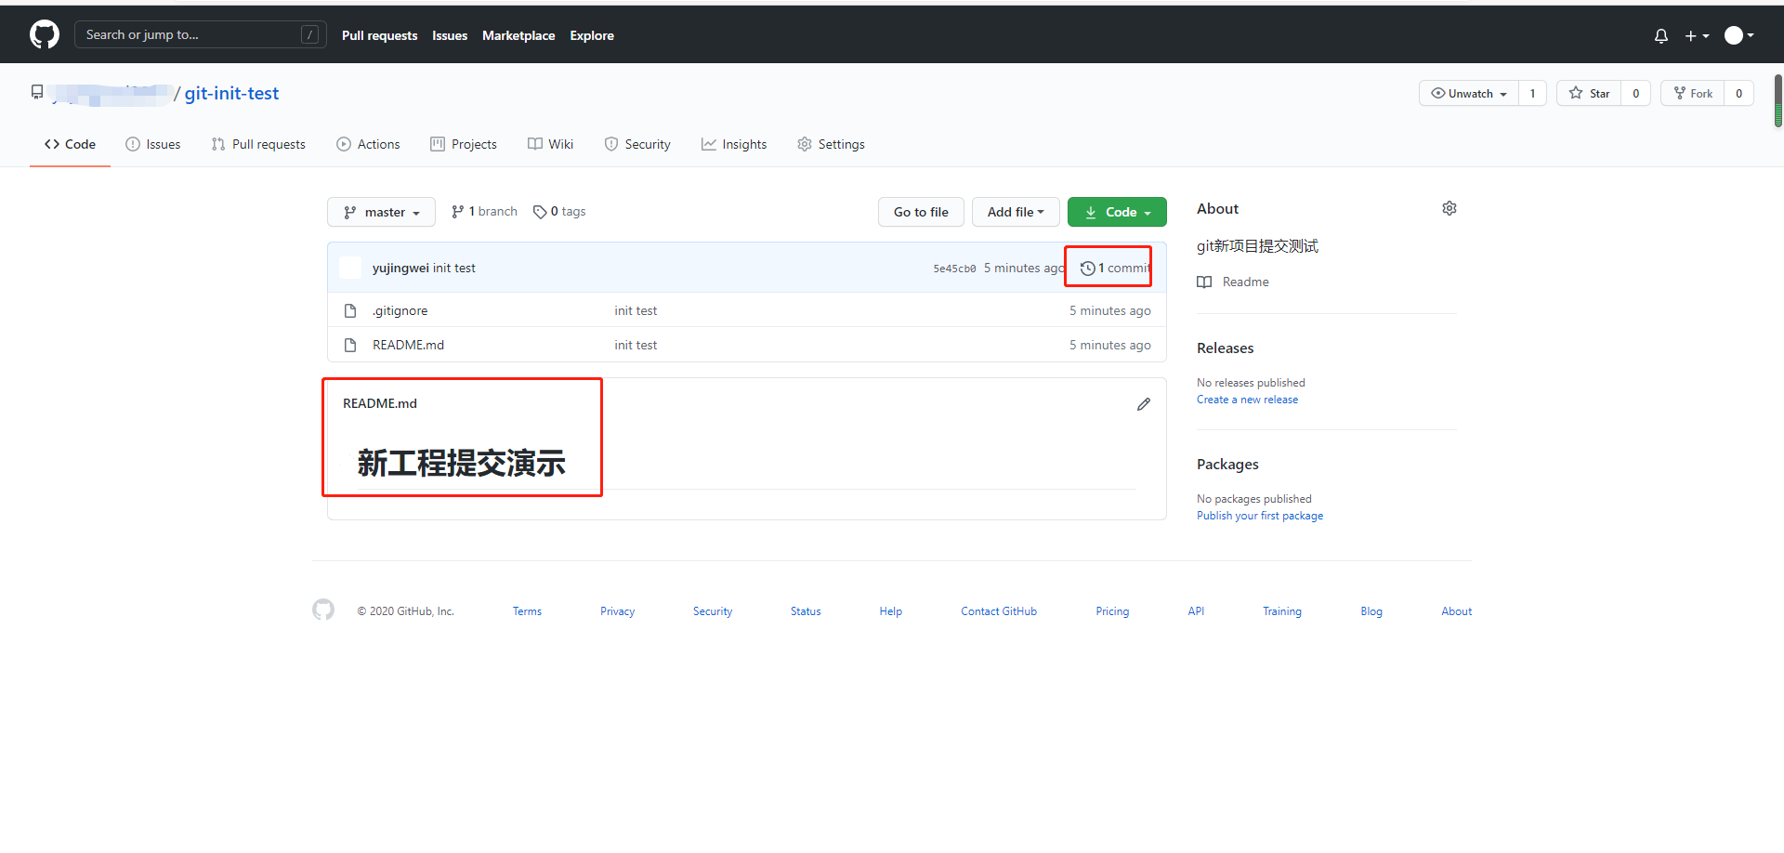Click the GitHub Octocat logo in header
This screenshot has height=853, width=1784.
(45, 35)
